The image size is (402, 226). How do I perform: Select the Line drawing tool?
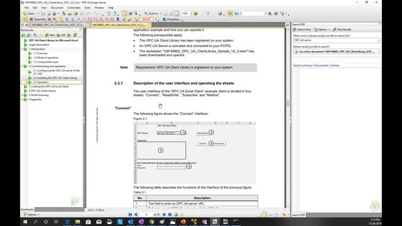tap(84, 19)
